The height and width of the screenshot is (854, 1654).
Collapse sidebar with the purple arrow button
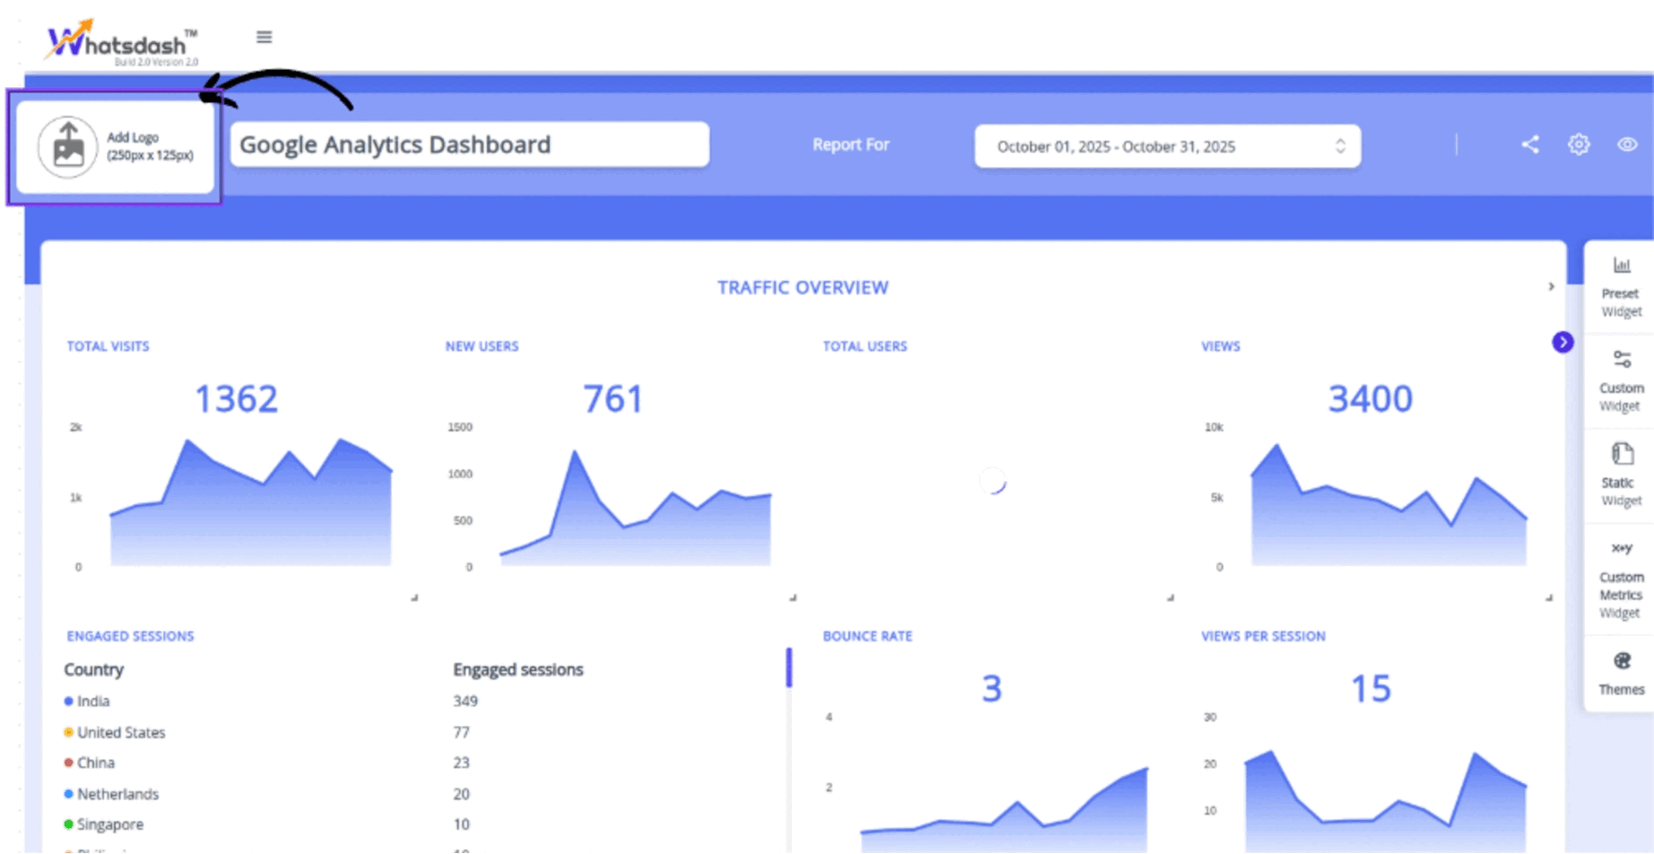point(1563,343)
